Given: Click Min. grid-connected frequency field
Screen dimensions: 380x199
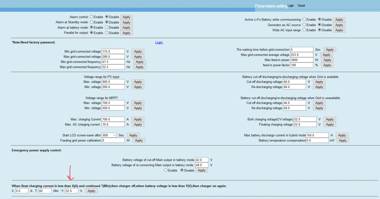Looking at the screenshot, I should (113, 62).
